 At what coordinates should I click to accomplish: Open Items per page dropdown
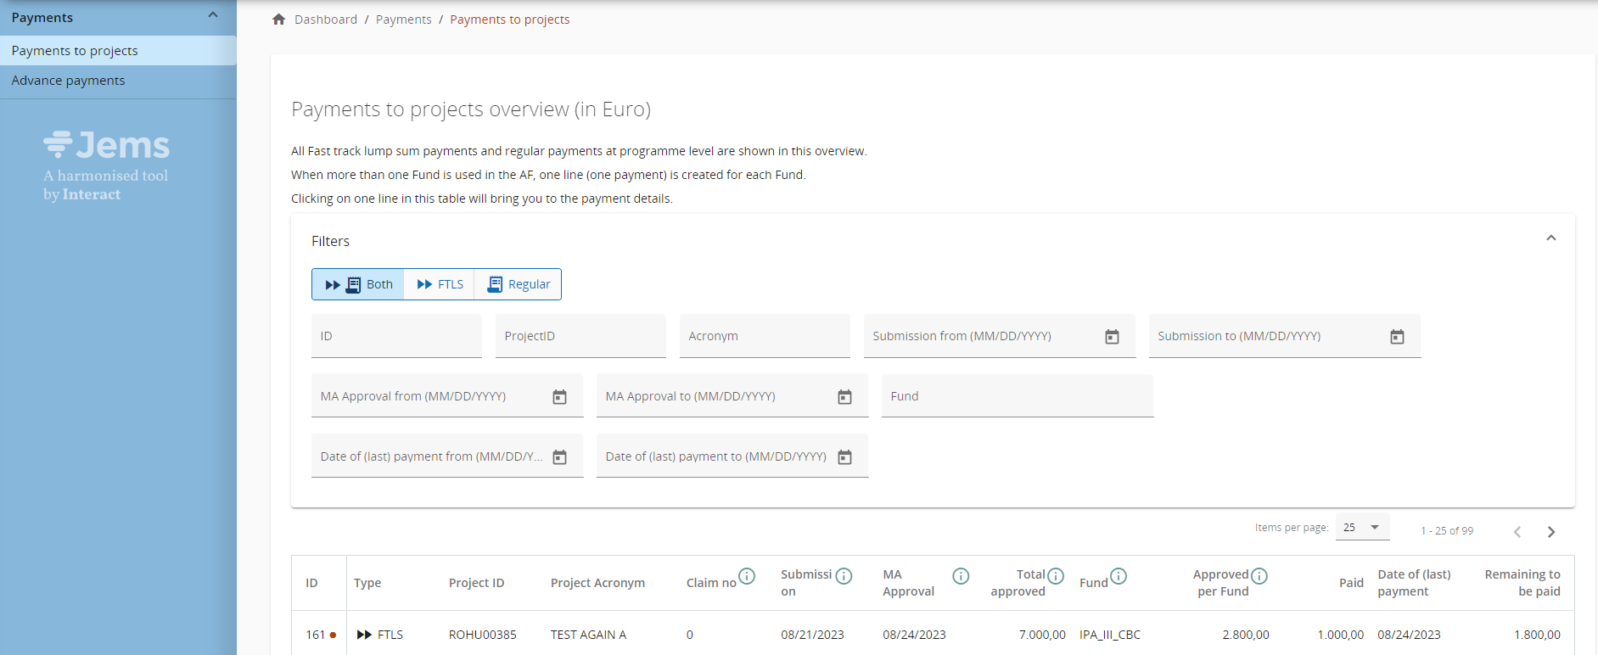[x=1362, y=527]
